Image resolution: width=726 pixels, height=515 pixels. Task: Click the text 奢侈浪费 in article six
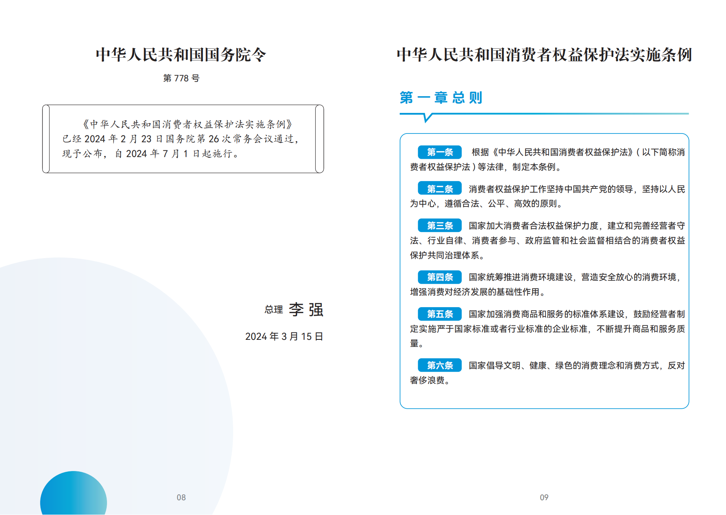coord(427,380)
